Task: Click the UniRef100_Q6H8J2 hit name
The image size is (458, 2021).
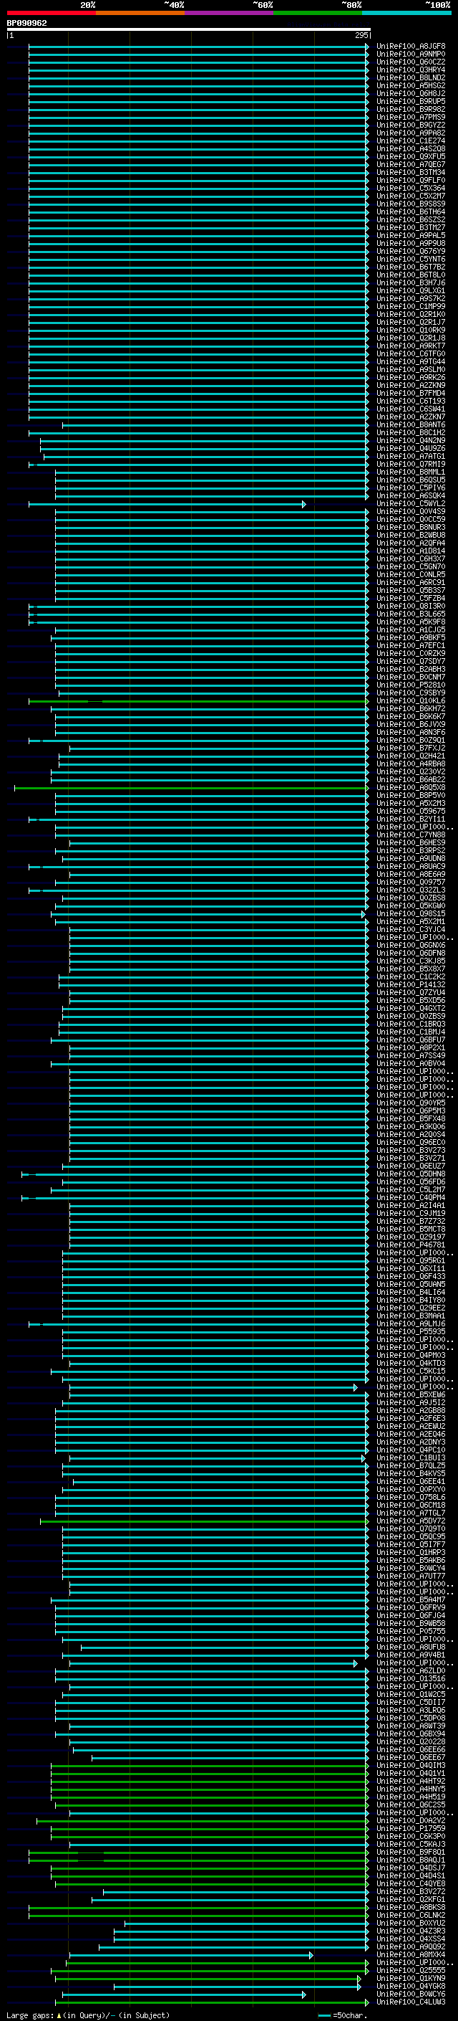Action: (x=410, y=93)
